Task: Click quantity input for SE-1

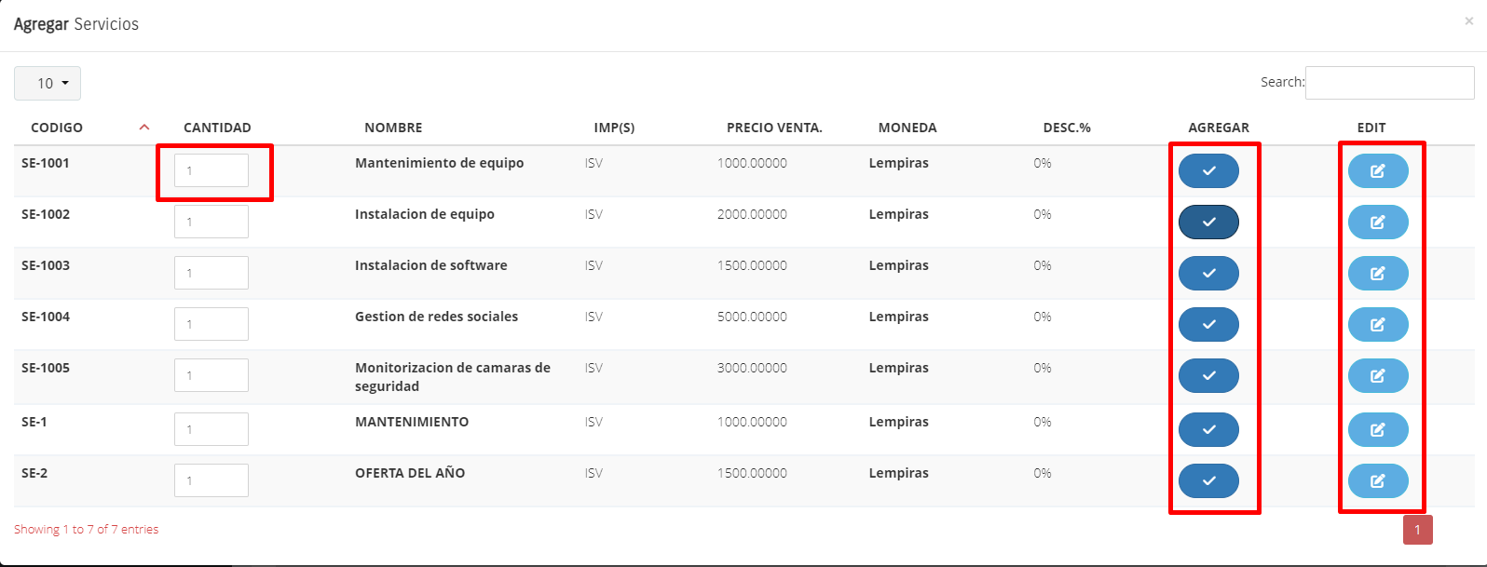Action: 211,430
